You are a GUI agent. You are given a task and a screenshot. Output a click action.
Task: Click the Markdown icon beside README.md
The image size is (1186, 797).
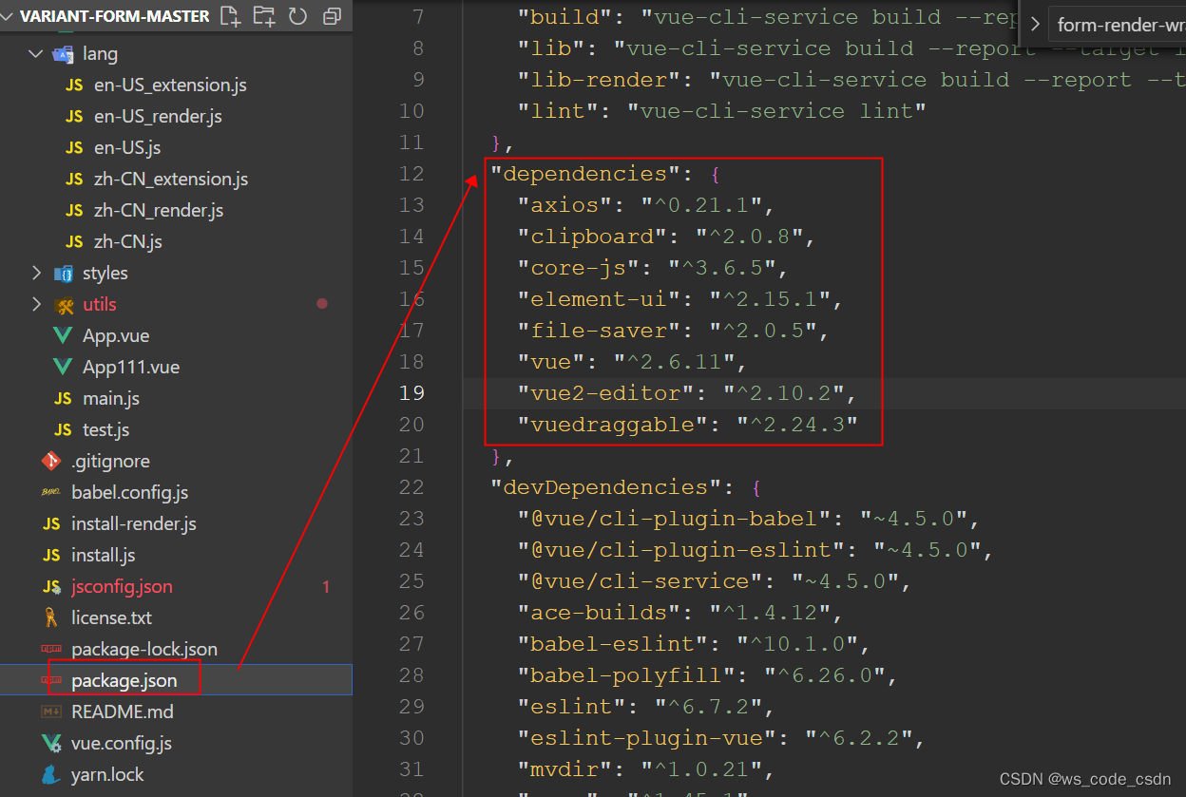click(x=52, y=712)
